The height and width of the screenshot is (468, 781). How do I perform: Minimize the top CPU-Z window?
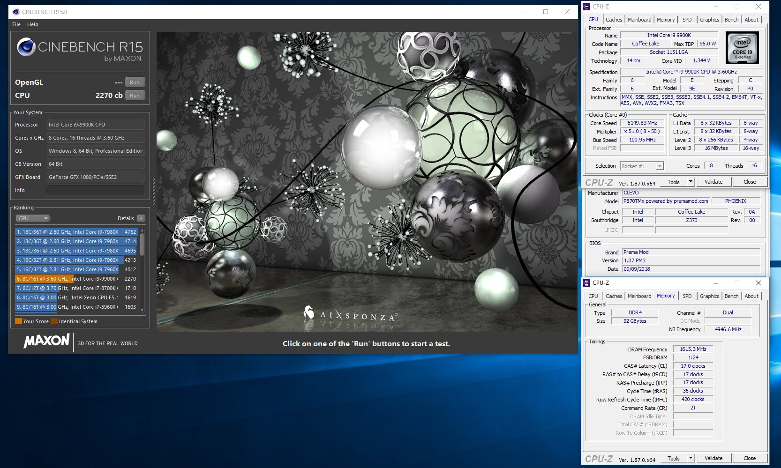click(716, 7)
